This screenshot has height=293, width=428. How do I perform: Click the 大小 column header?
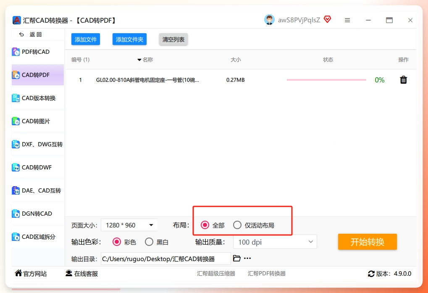click(236, 60)
